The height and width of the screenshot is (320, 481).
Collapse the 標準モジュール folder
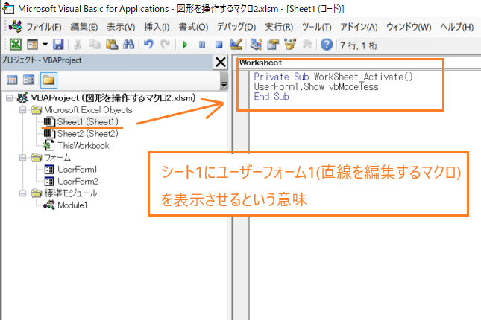click(22, 193)
